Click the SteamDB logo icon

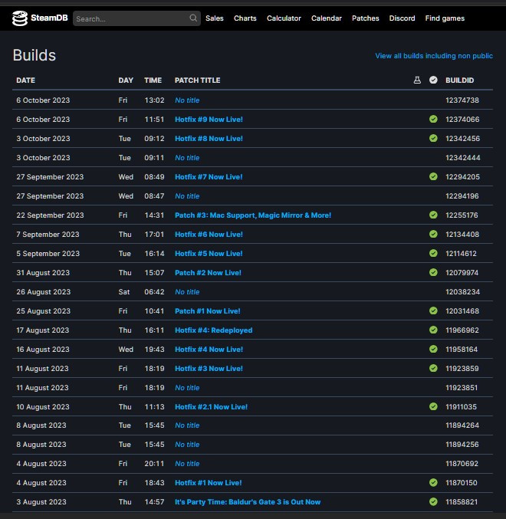(x=20, y=18)
